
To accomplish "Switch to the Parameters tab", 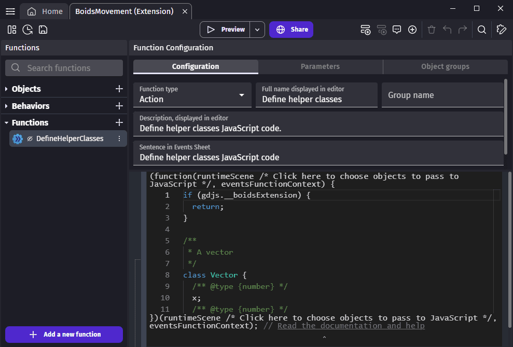I will (320, 66).
